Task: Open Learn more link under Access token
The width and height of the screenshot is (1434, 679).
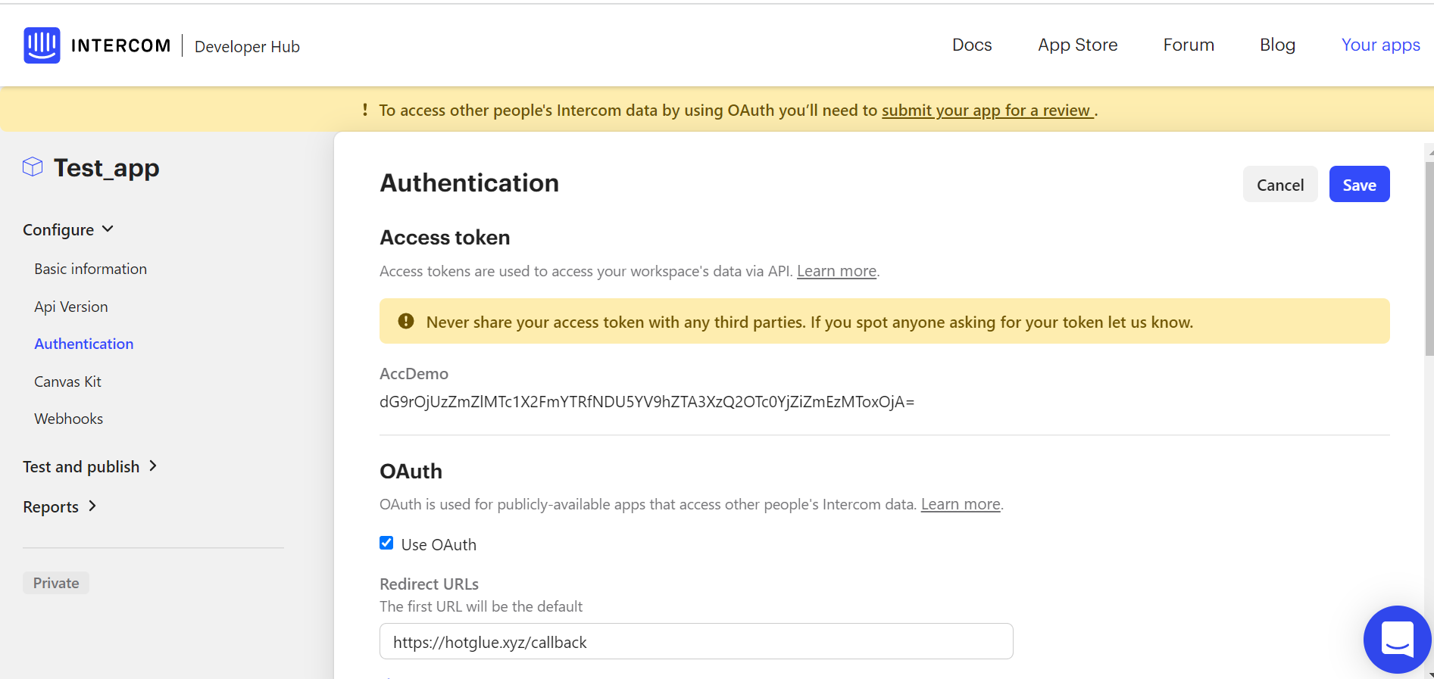Action: (836, 271)
